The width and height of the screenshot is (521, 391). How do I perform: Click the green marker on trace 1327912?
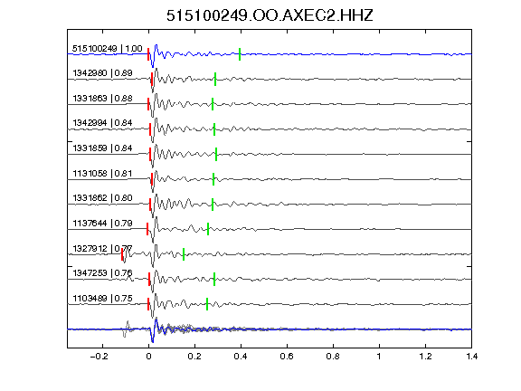tap(184, 254)
